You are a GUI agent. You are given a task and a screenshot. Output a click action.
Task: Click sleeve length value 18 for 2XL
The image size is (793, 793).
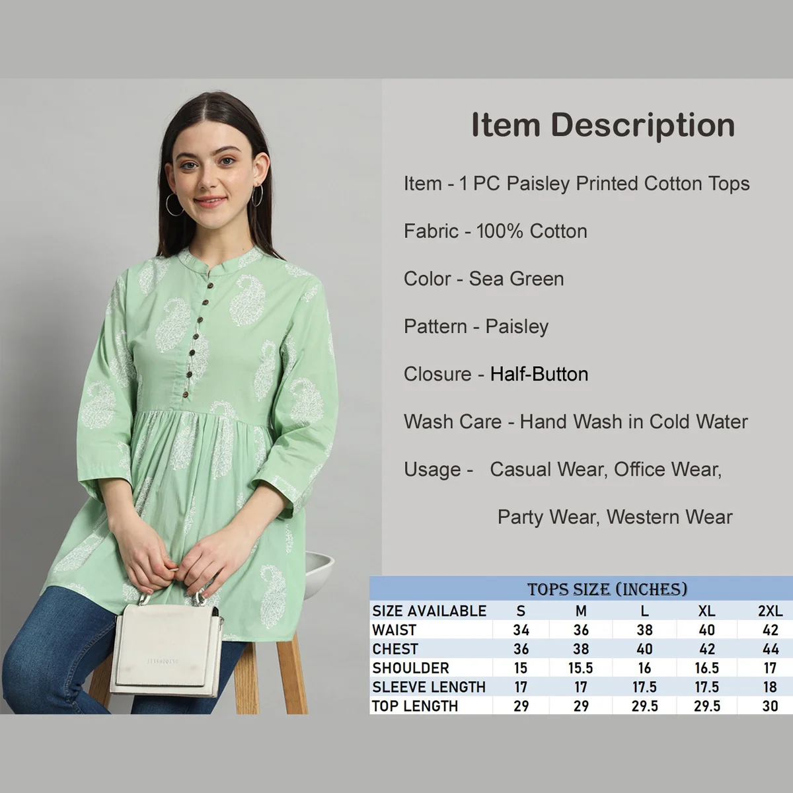[770, 687]
